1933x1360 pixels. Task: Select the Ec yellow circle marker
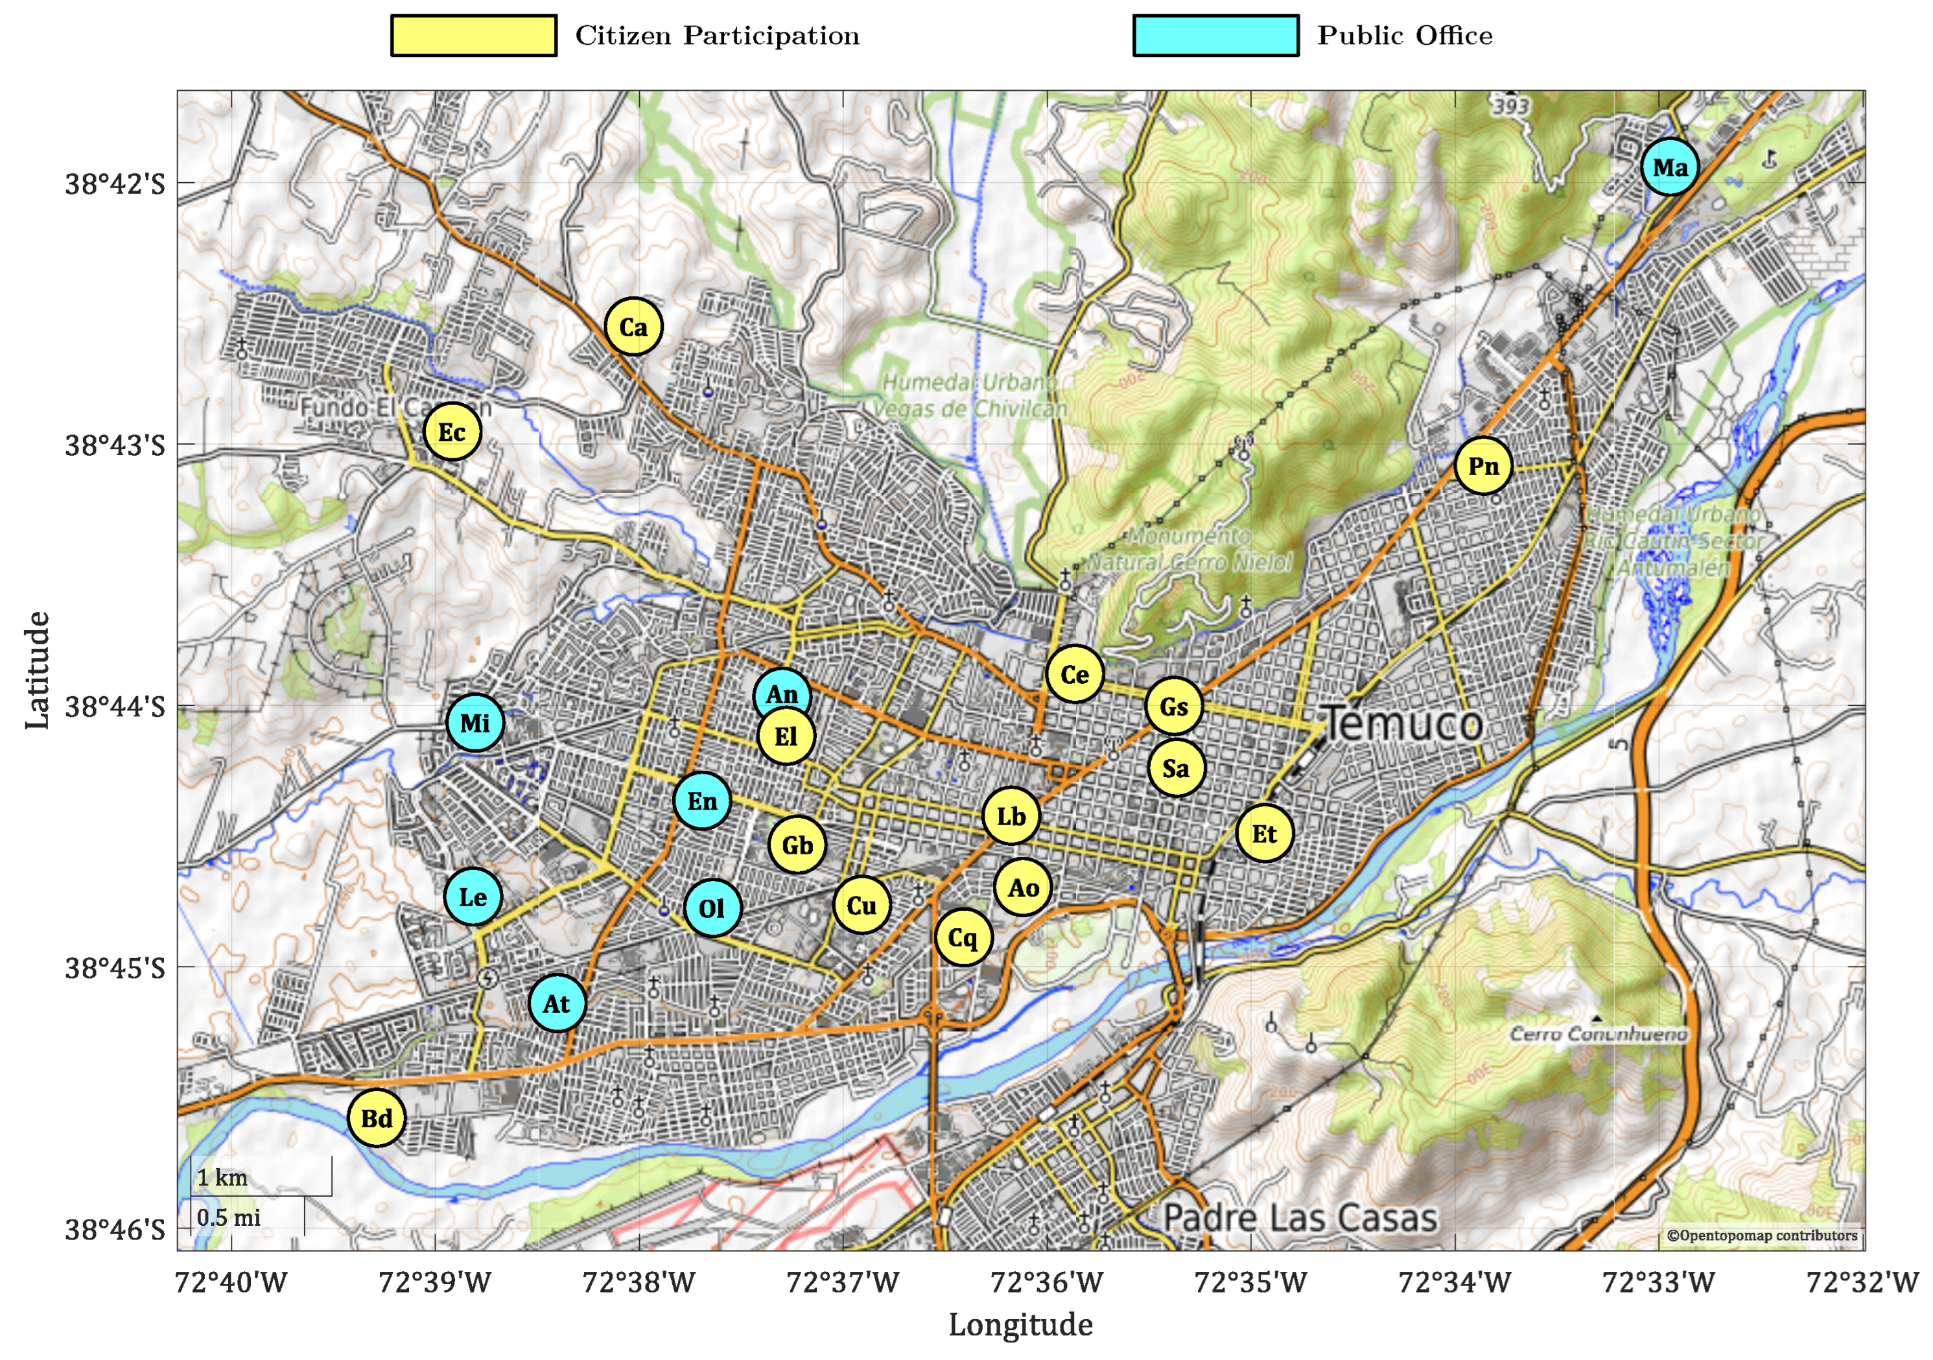(x=452, y=432)
